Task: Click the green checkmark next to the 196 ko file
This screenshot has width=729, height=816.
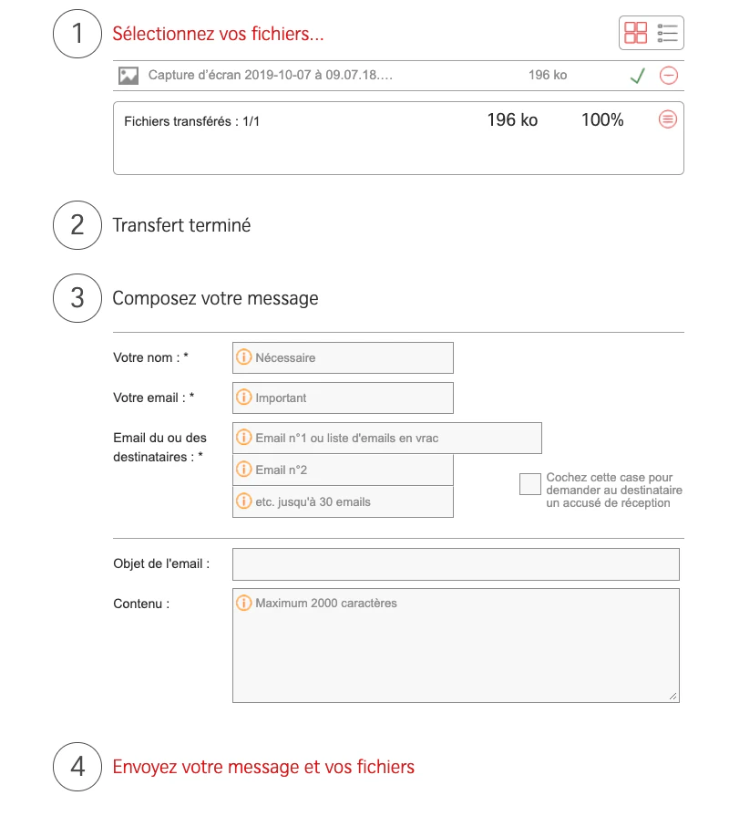Action: point(638,76)
